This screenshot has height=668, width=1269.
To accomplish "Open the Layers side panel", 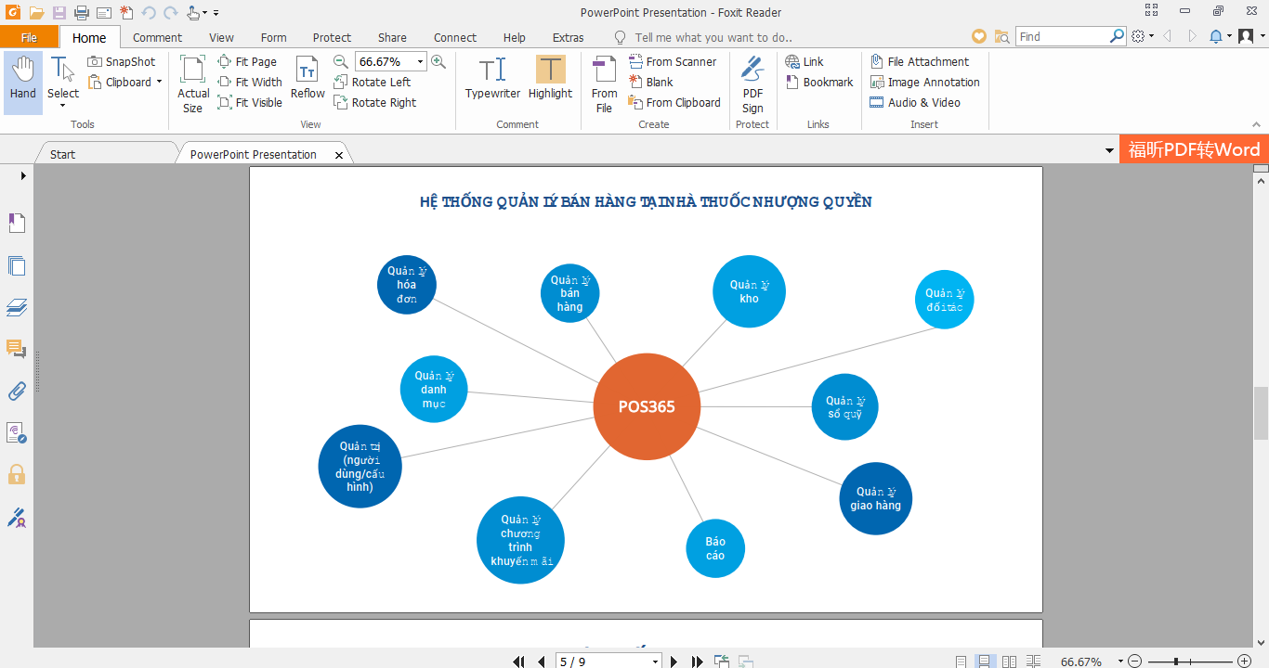I will tap(17, 307).
